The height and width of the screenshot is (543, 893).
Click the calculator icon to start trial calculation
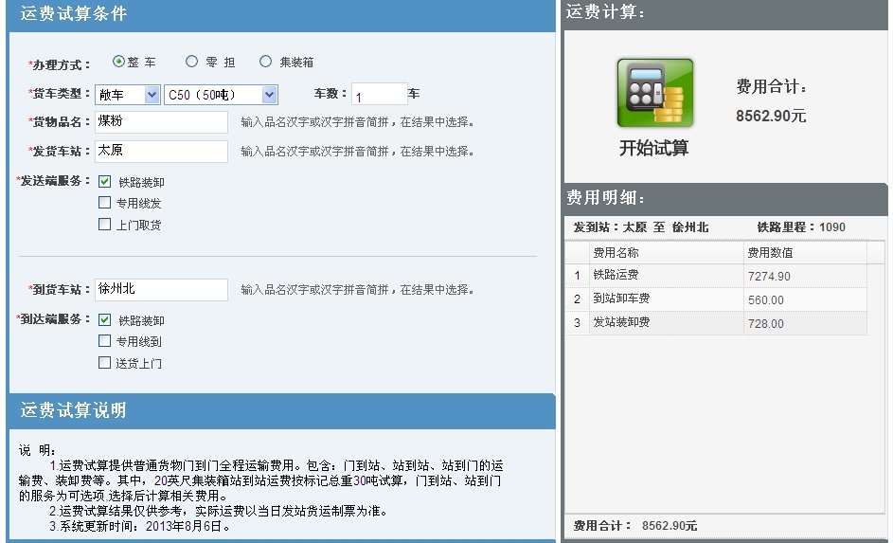(x=655, y=93)
